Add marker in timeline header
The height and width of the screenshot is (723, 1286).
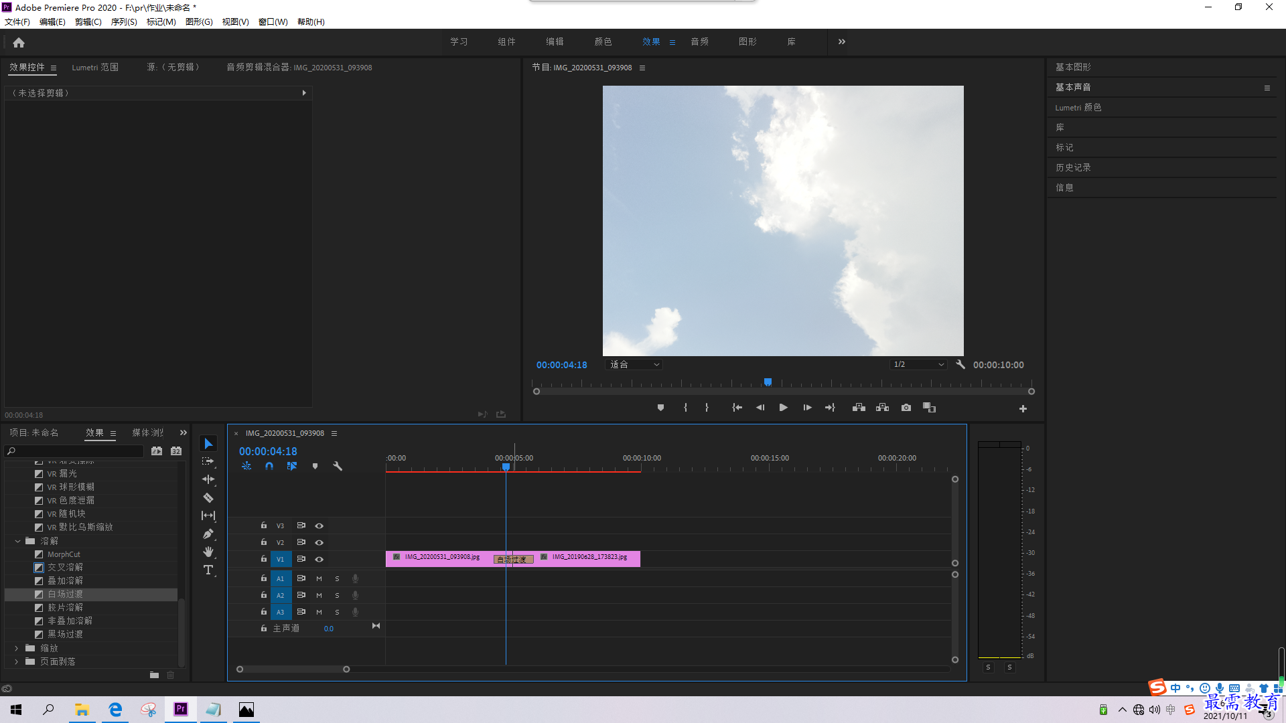point(315,466)
